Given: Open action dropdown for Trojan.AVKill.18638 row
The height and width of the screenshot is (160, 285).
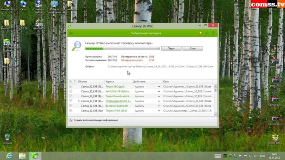Looking at the screenshot, I should [x=159, y=111].
